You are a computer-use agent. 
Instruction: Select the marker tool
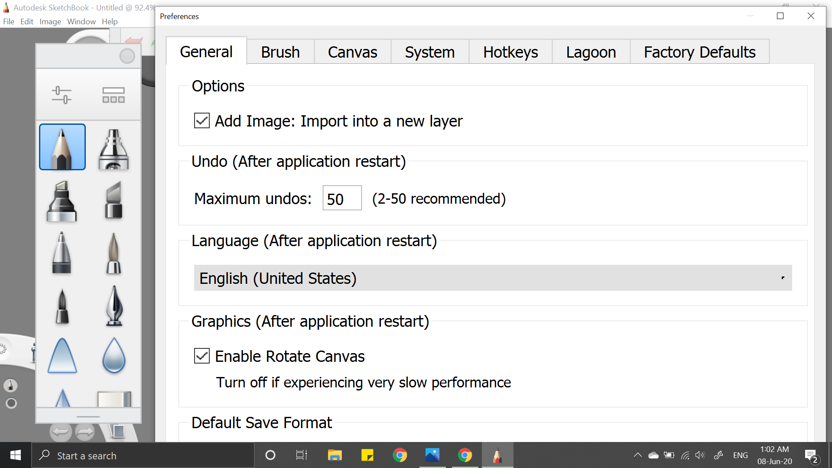click(62, 200)
